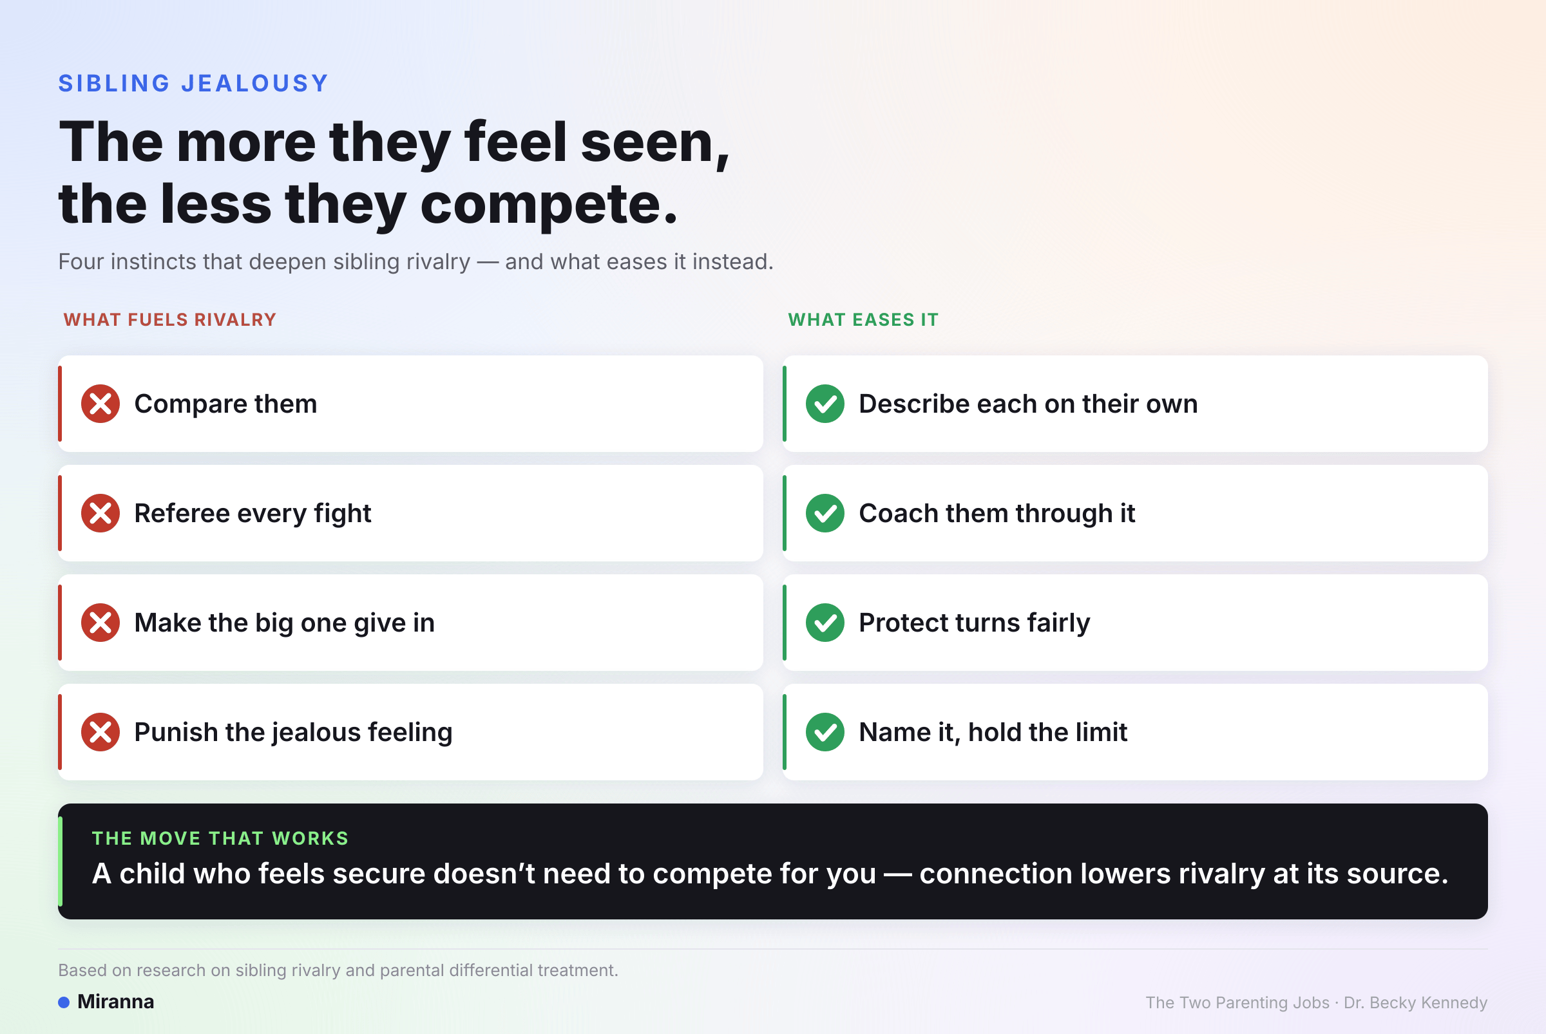Click THE MOVE THAT WORKS green label
This screenshot has width=1546, height=1034.
[220, 838]
